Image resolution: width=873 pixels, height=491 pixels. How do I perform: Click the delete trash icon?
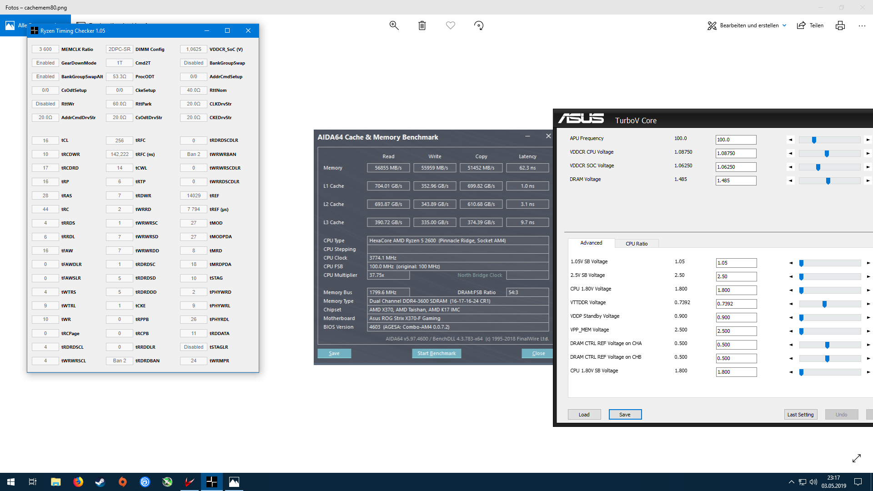(422, 25)
